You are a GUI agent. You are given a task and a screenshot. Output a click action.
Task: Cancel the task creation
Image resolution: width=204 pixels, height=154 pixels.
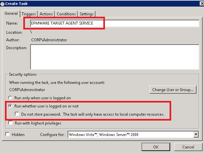(x=188, y=147)
